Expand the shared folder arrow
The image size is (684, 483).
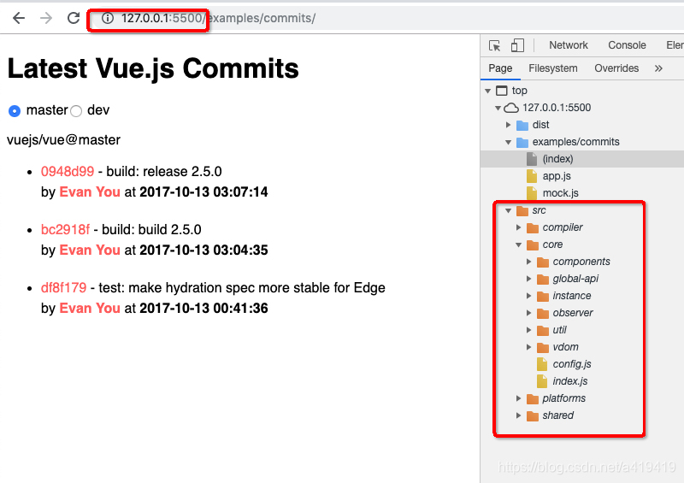click(519, 415)
